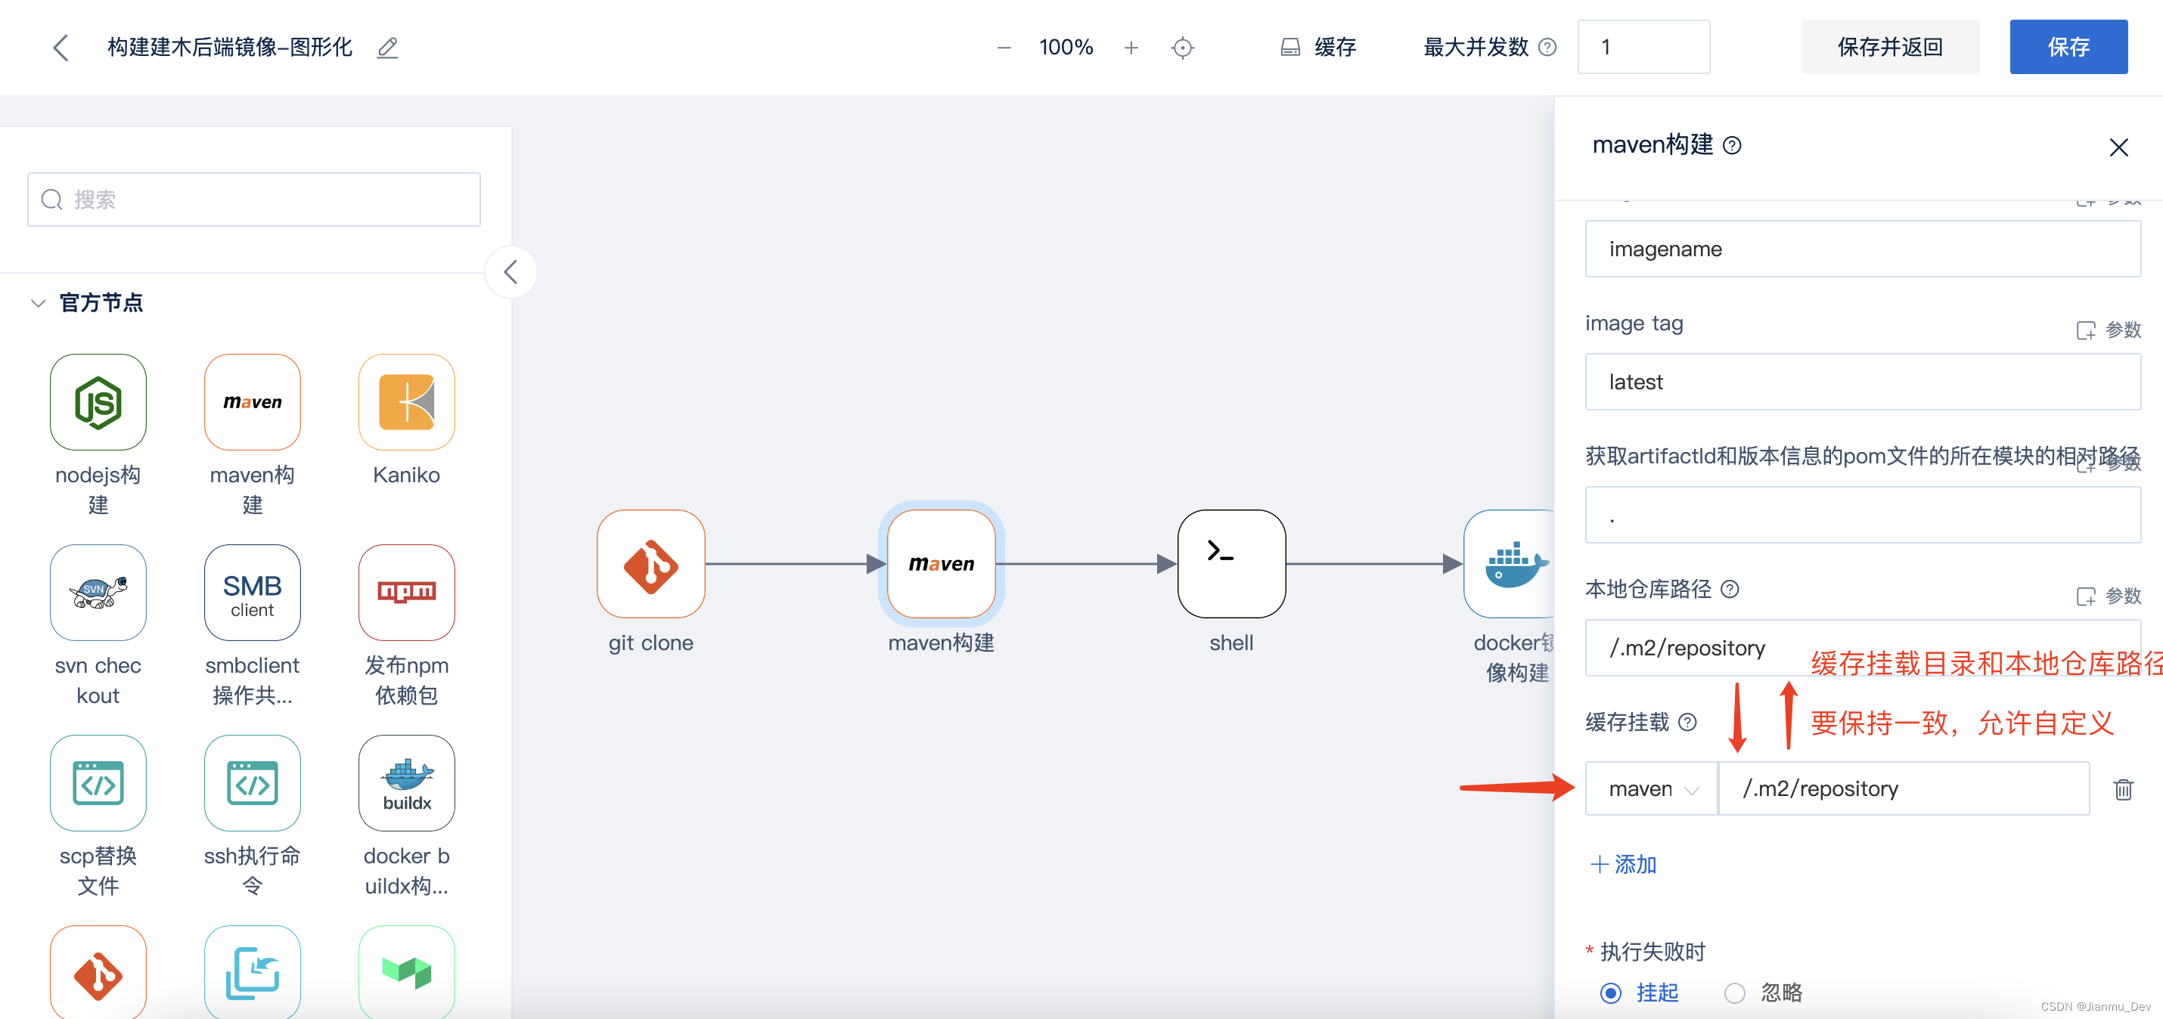Image resolution: width=2163 pixels, height=1019 pixels.
Task: Open the 缓存 cache settings
Action: pos(1317,47)
